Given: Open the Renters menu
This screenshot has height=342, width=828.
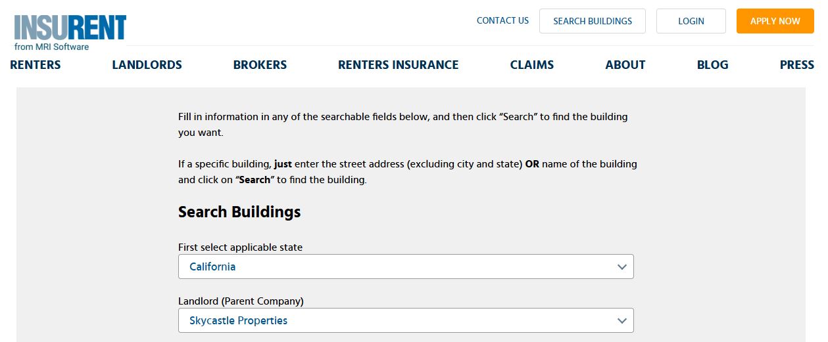Looking at the screenshot, I should pos(36,65).
